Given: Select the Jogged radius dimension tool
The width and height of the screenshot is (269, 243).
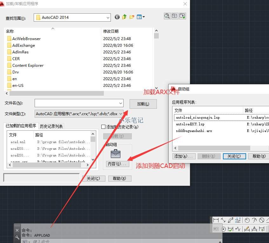Looking at the screenshot, I should click(x=254, y=220).
